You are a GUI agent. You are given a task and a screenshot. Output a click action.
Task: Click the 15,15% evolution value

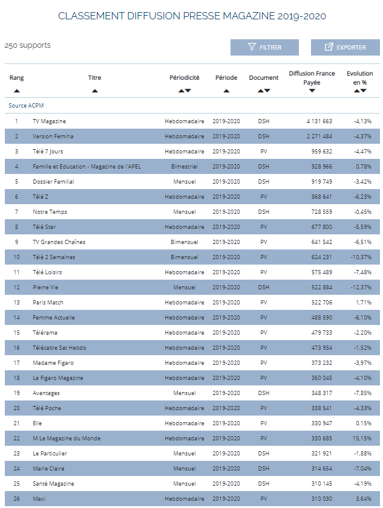pos(362,439)
